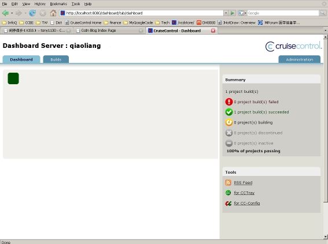Expand the address bar URL dropdown
This screenshot has width=328, height=244.
click(226, 13)
